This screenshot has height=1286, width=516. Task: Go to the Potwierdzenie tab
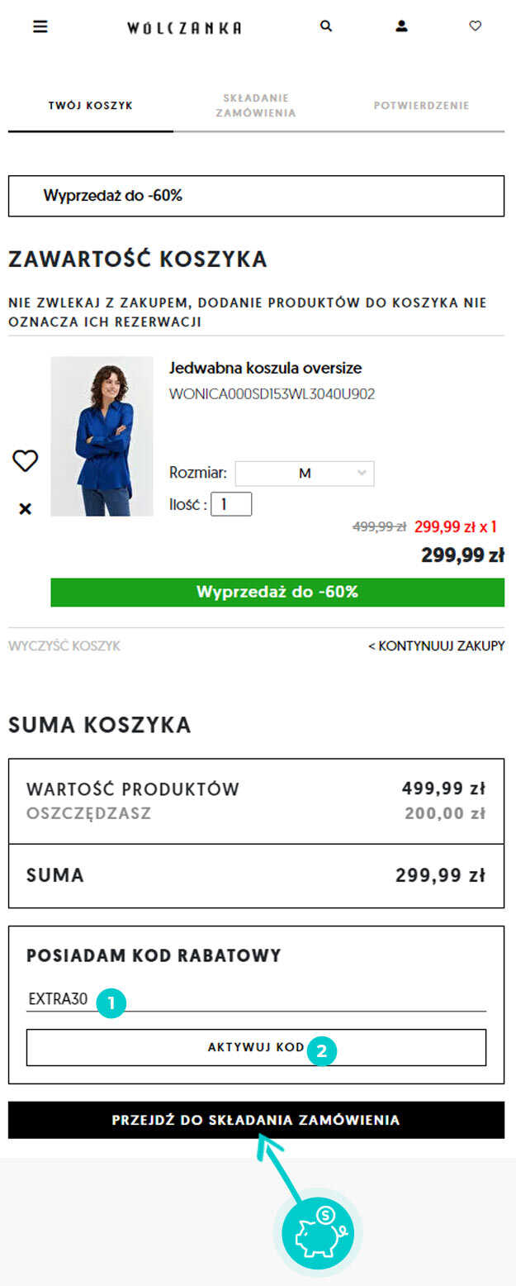(x=421, y=106)
